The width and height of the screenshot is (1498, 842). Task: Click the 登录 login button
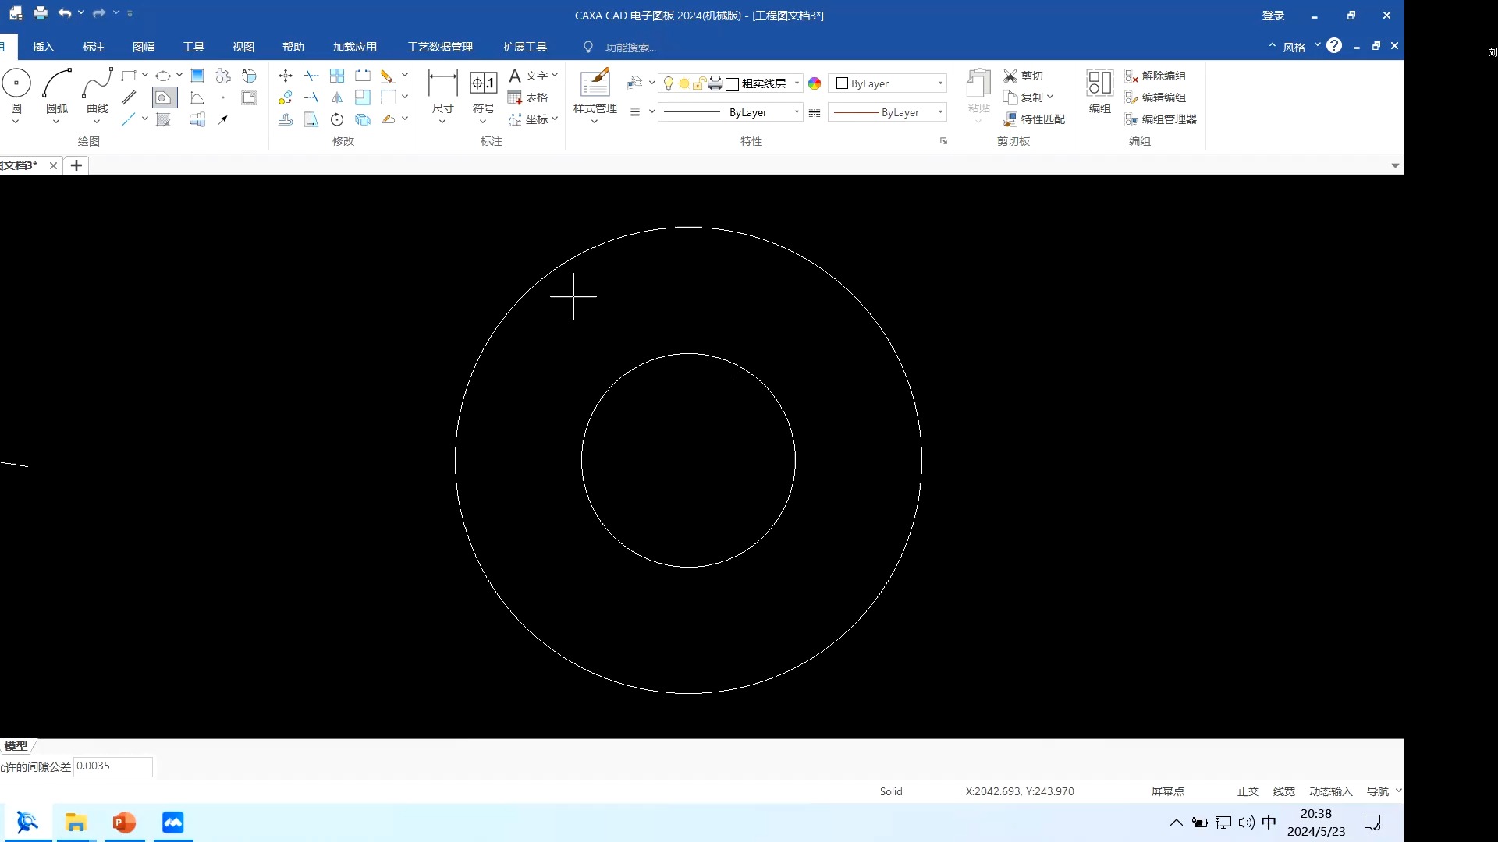(x=1273, y=16)
